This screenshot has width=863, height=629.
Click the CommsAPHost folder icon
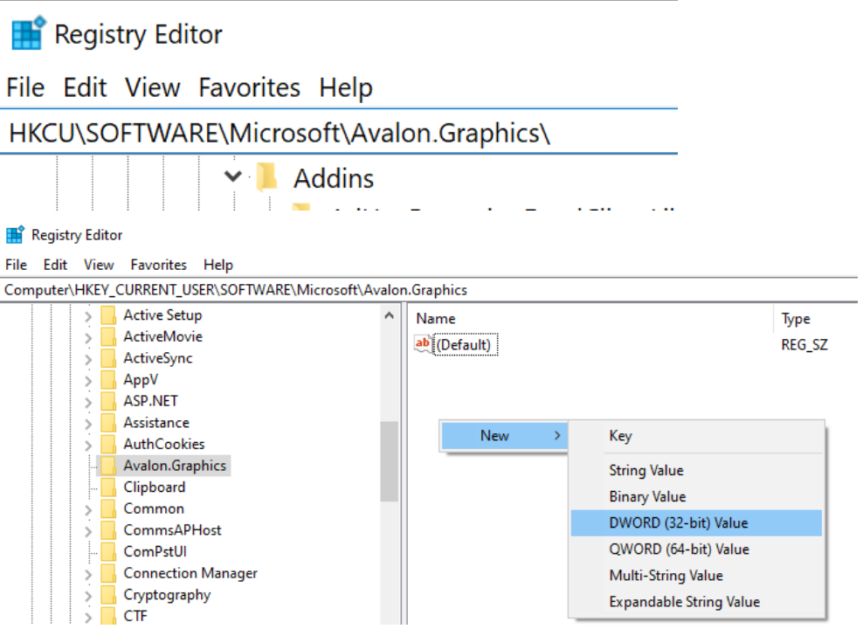(x=108, y=530)
